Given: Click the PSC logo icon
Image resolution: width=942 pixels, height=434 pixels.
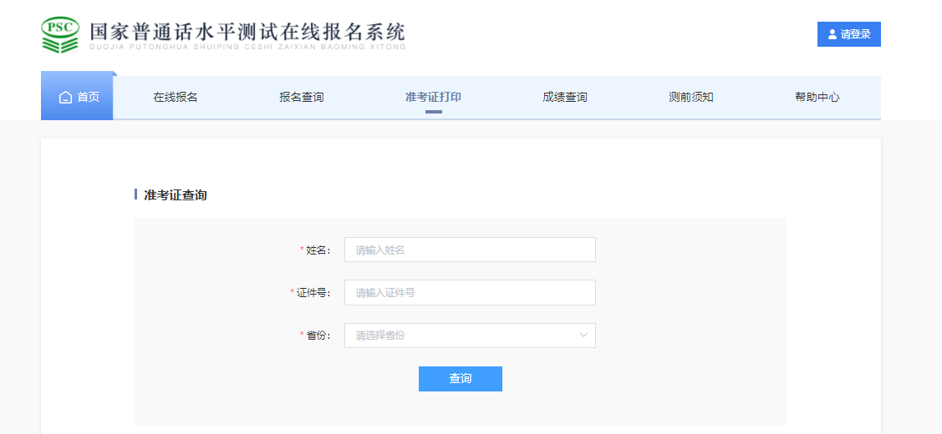Looking at the screenshot, I should [x=60, y=35].
